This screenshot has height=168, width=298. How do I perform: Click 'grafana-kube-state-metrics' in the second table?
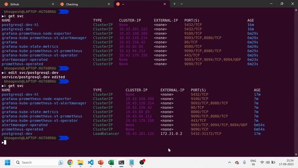click(x=30, y=112)
